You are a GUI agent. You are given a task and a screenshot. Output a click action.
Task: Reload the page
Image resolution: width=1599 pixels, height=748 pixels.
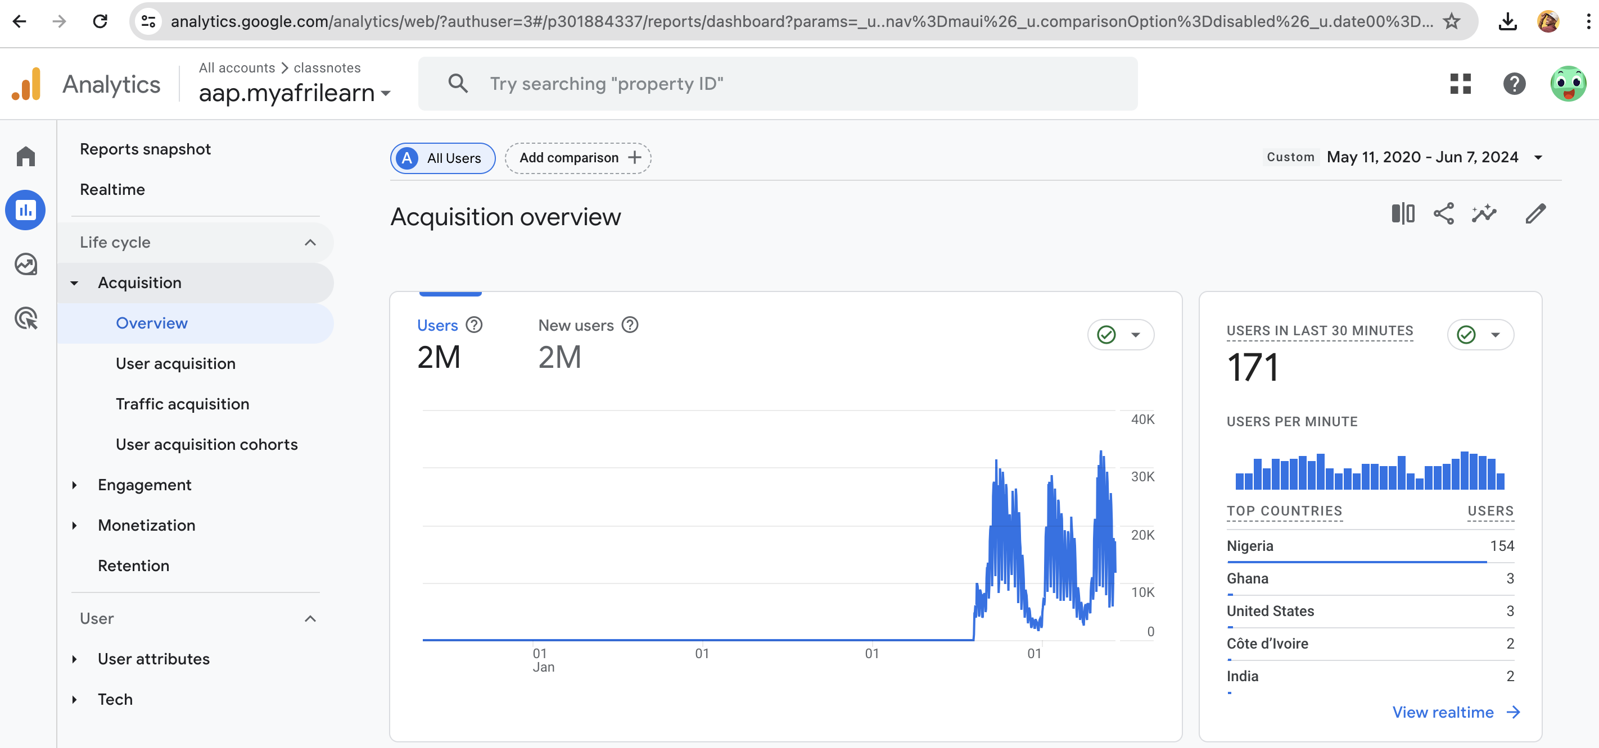pos(100,21)
